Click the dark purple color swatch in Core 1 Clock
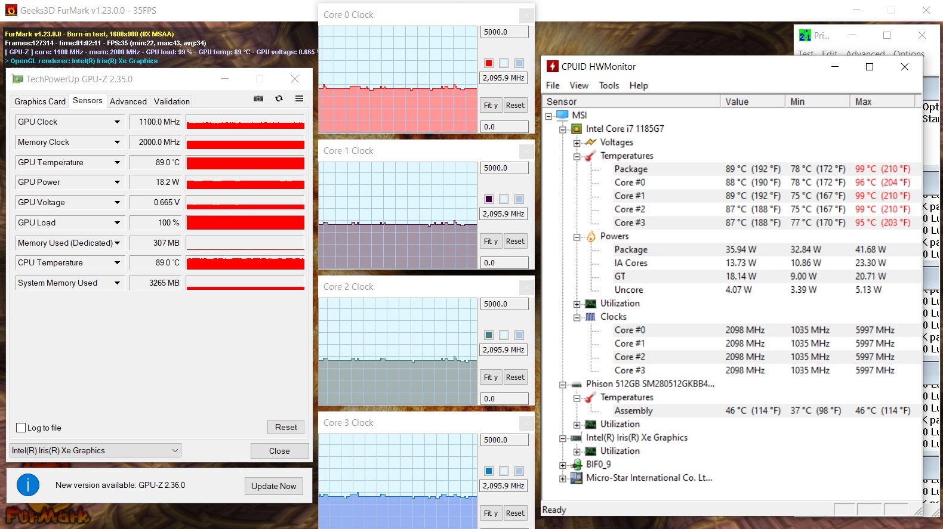 489,199
